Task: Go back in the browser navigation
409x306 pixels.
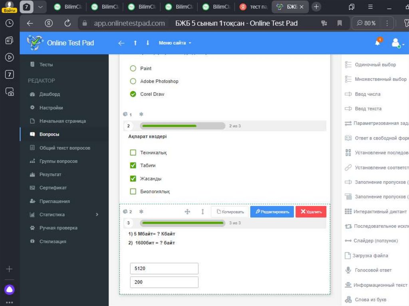Action: tap(30, 23)
